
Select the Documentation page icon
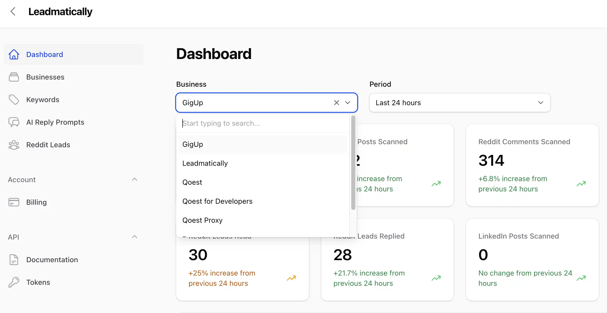14,260
